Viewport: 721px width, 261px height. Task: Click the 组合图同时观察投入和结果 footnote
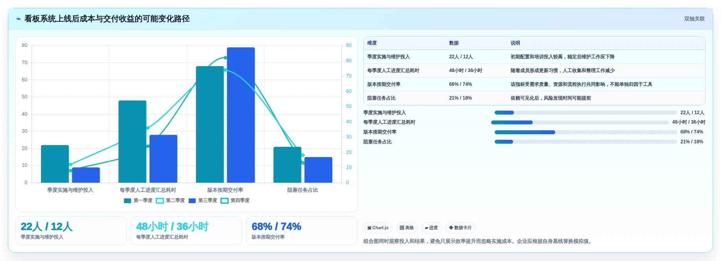pos(478,241)
